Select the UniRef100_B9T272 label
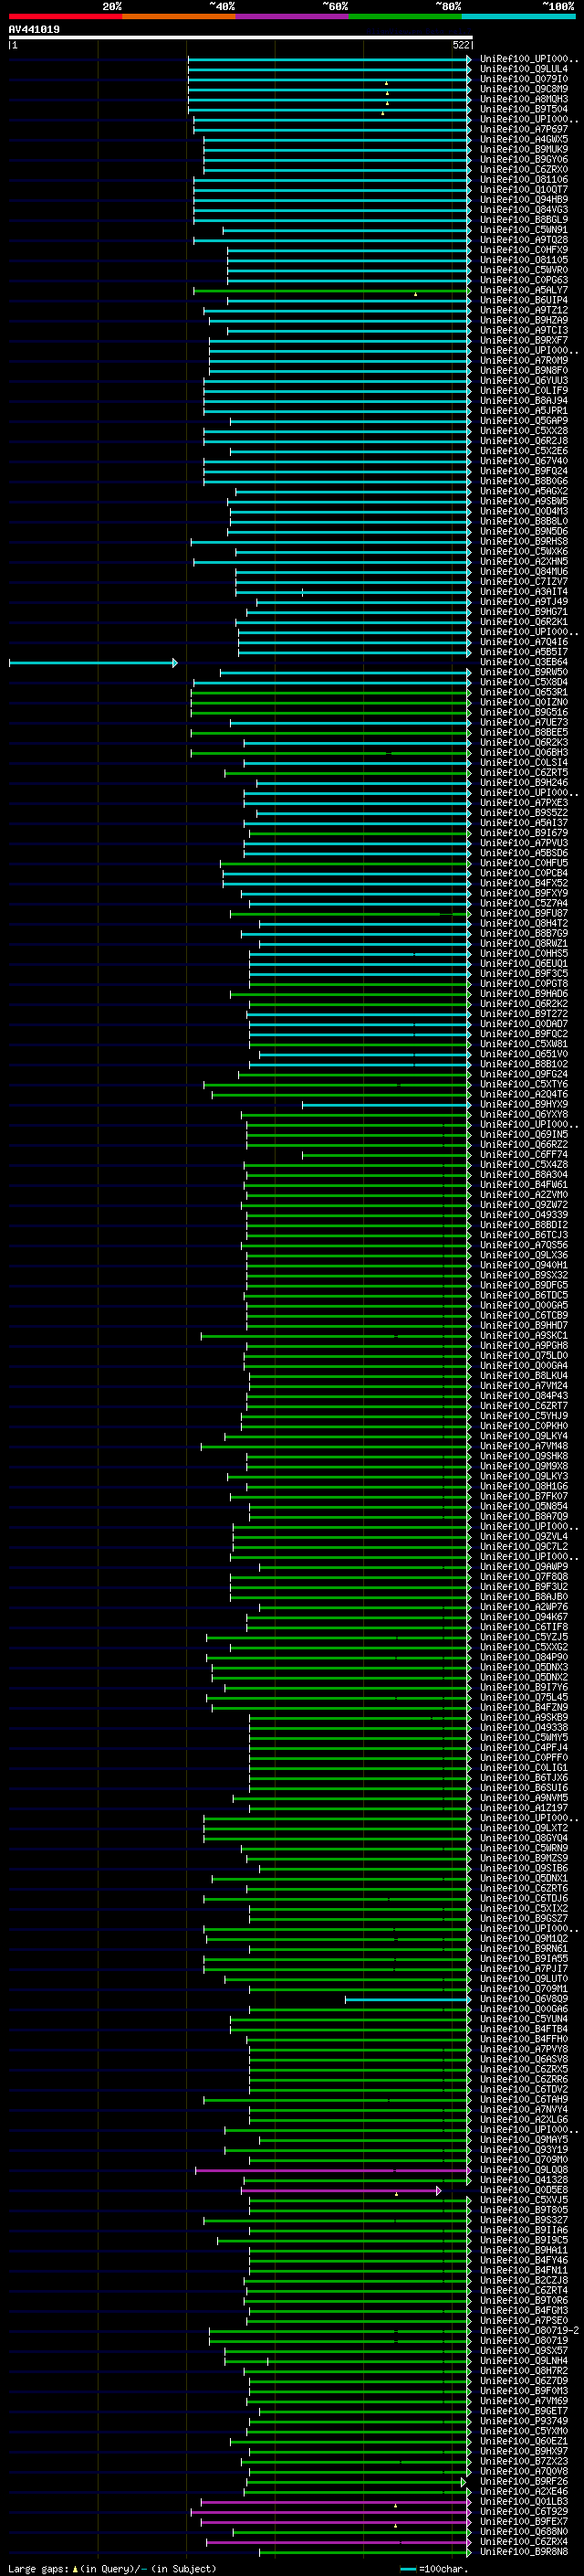 click(x=524, y=1014)
